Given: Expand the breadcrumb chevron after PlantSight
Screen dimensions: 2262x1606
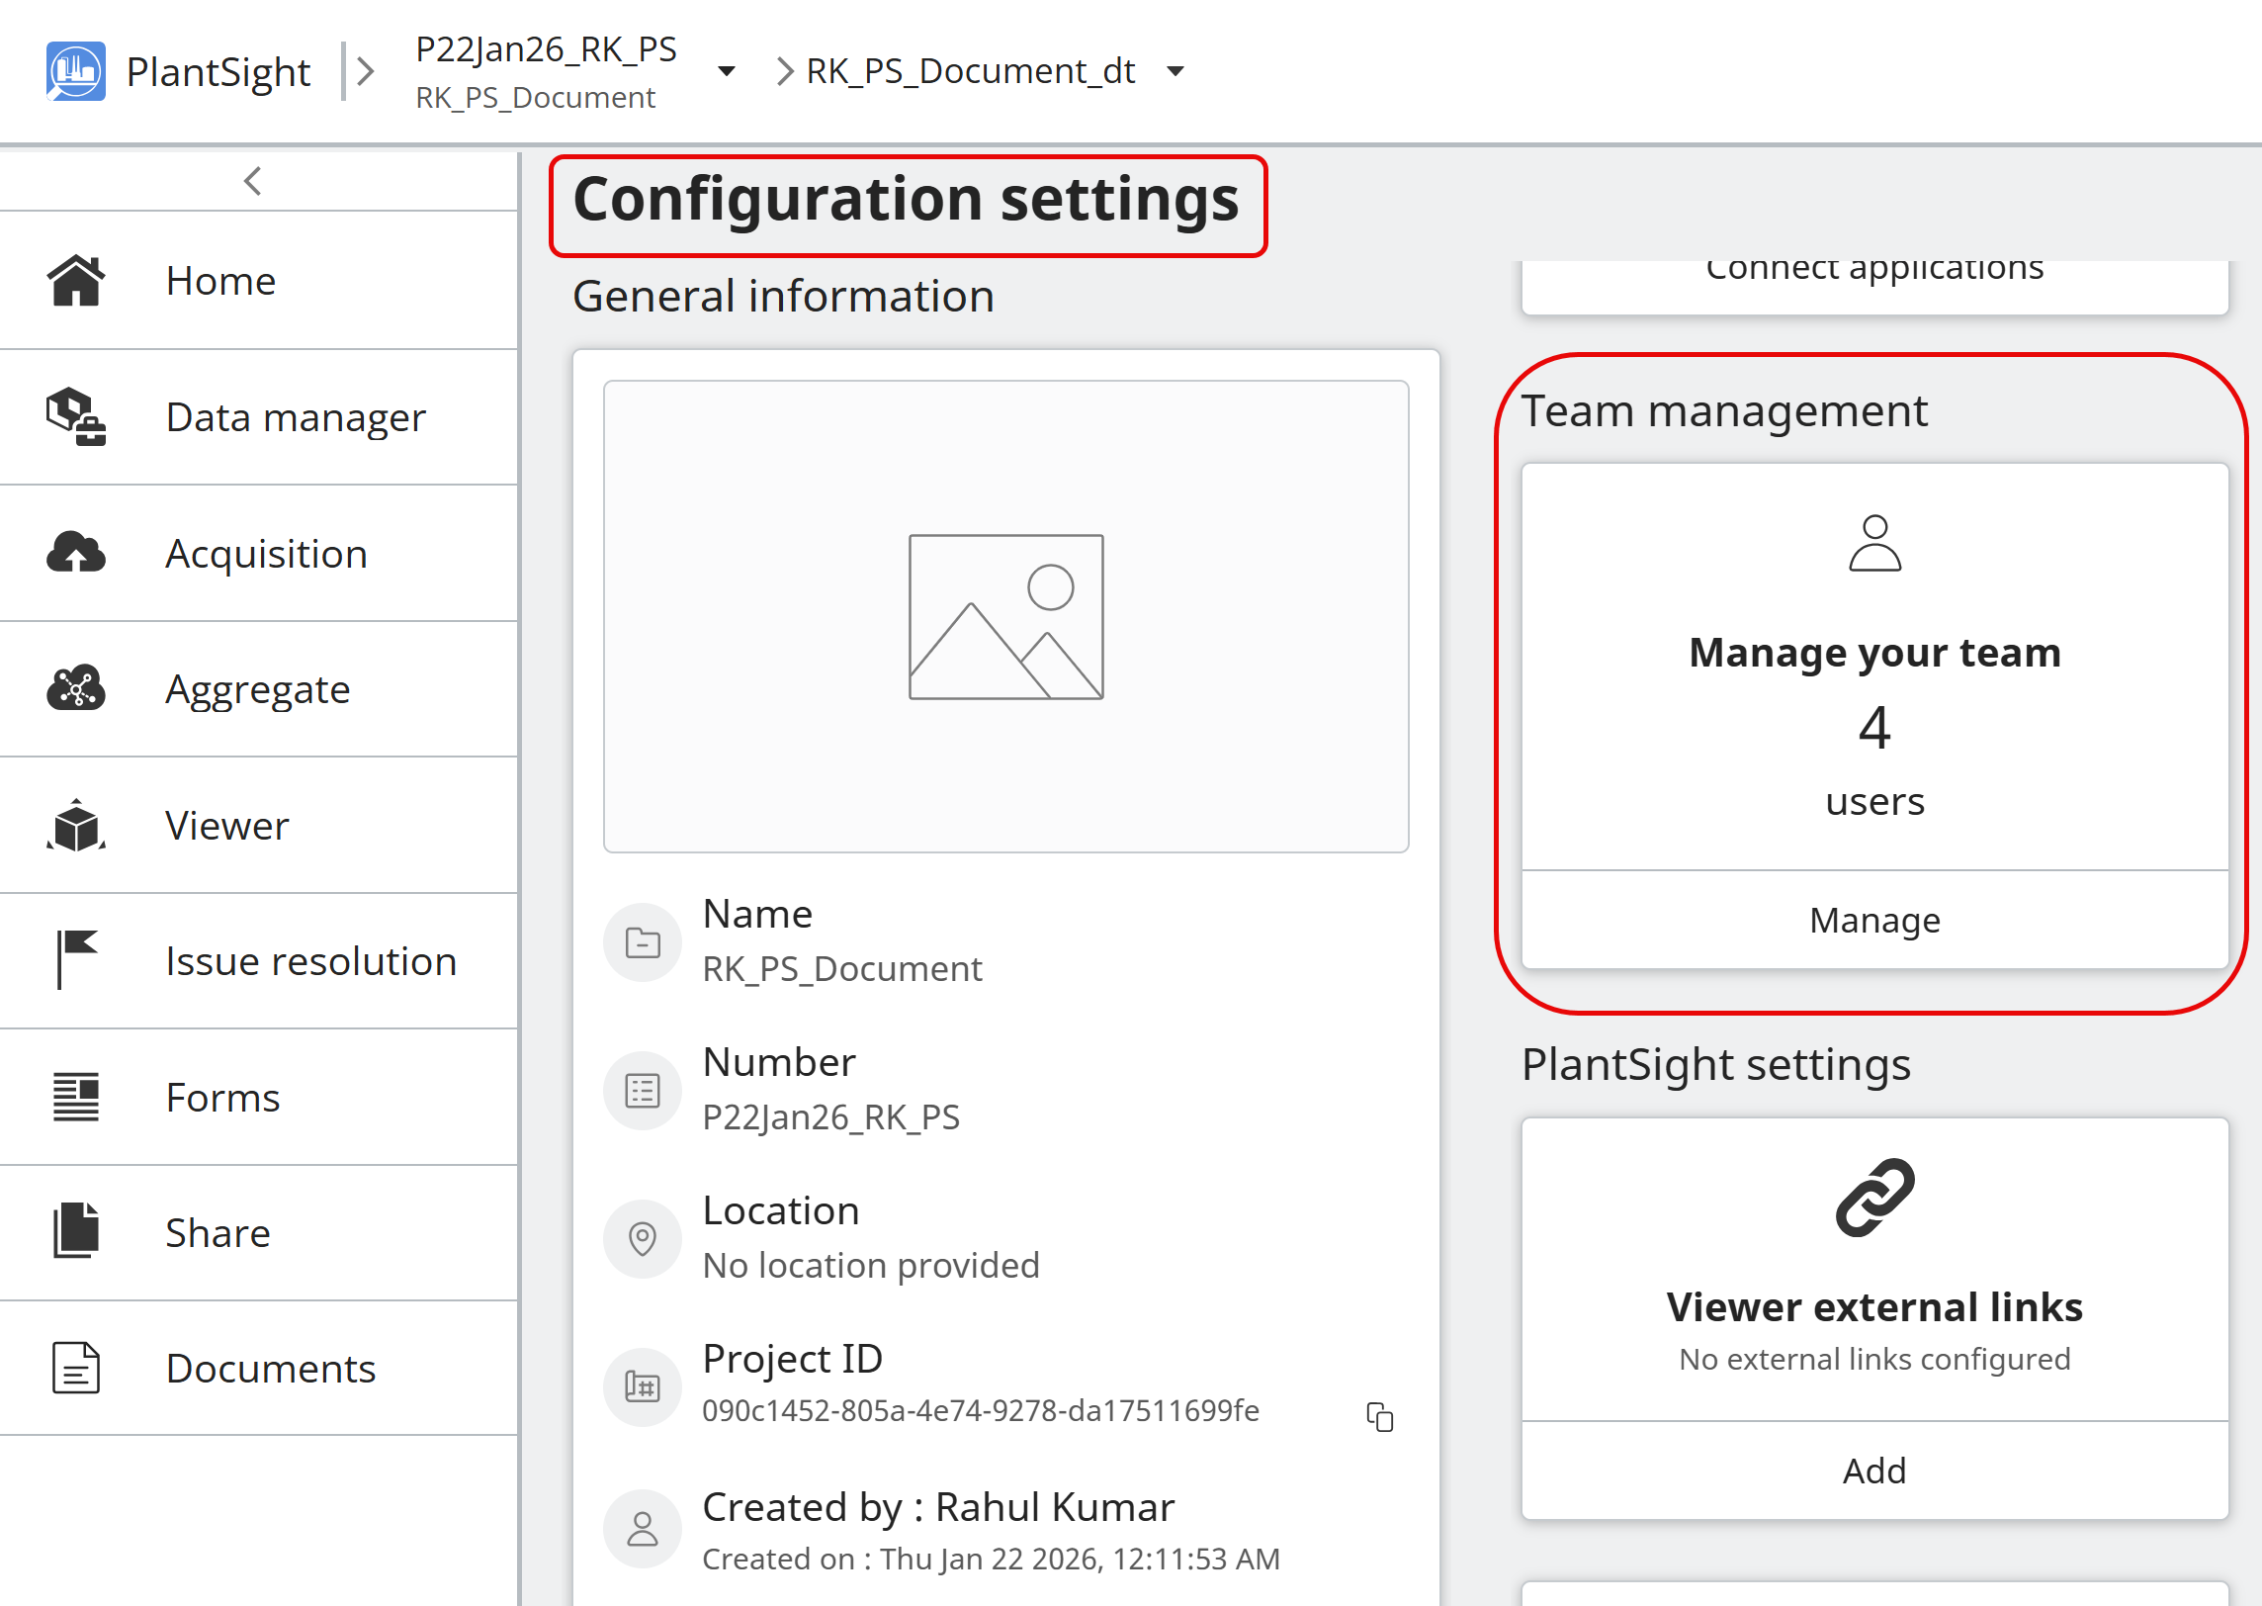Looking at the screenshot, I should coord(365,71).
